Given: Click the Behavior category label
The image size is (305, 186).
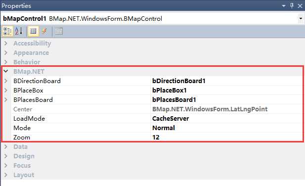Looking at the screenshot, I should [27, 62].
